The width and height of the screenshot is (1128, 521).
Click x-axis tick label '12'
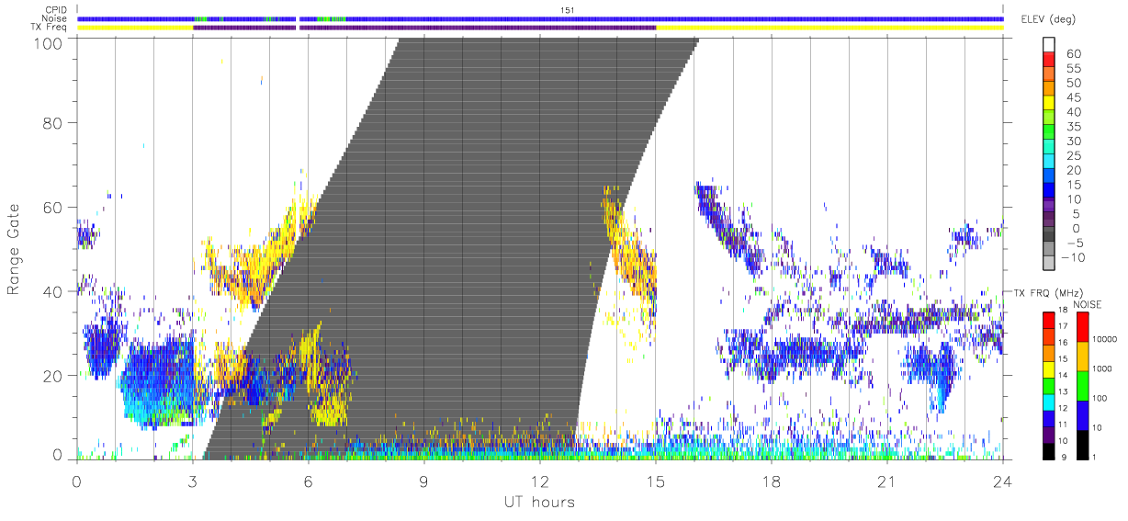point(539,480)
